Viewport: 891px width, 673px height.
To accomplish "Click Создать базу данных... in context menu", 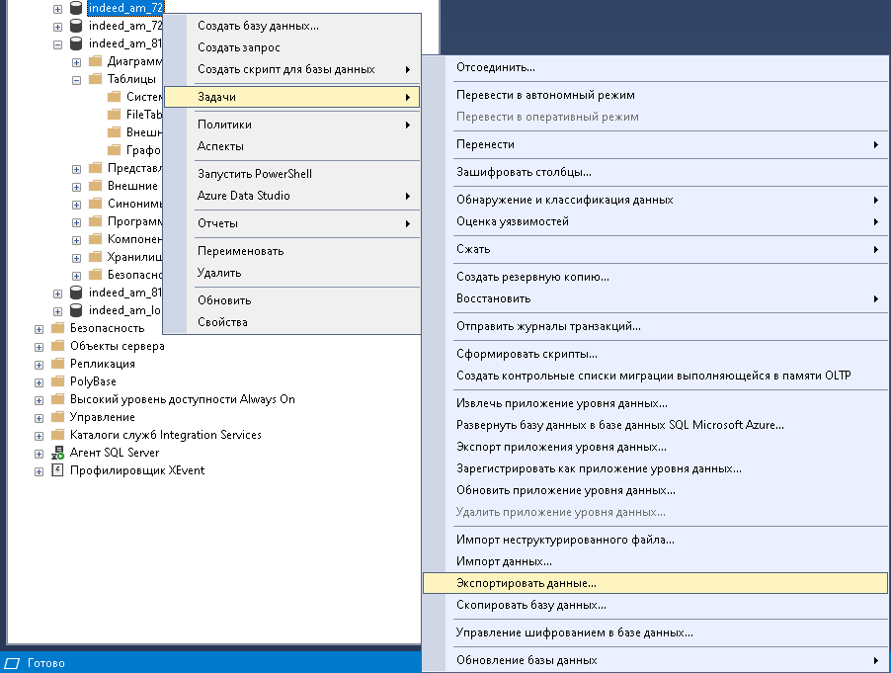I will [x=258, y=26].
